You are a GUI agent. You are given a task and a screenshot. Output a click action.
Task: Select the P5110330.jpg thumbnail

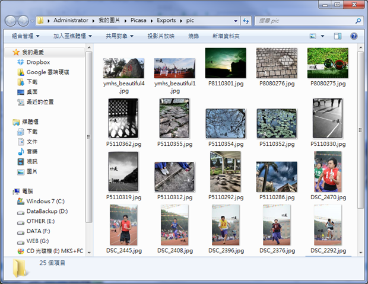(x=328, y=118)
